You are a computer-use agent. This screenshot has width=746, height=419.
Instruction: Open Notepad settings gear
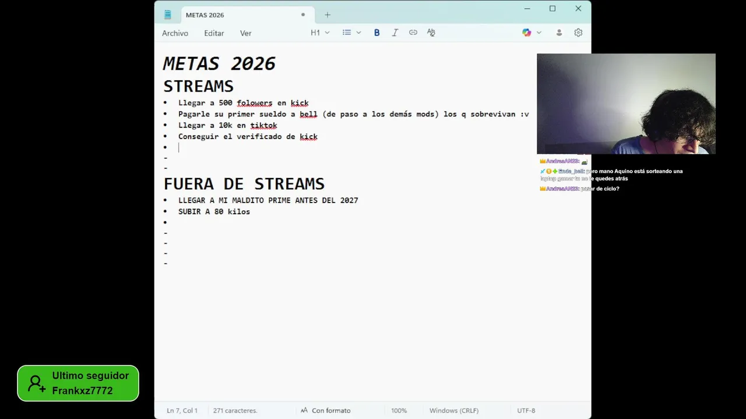pyautogui.click(x=578, y=33)
